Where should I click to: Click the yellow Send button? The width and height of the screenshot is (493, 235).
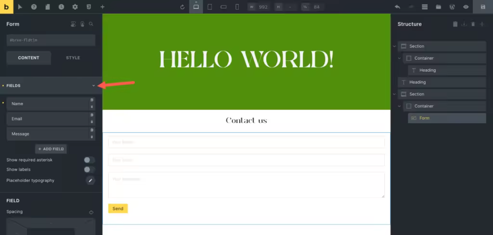coord(118,209)
